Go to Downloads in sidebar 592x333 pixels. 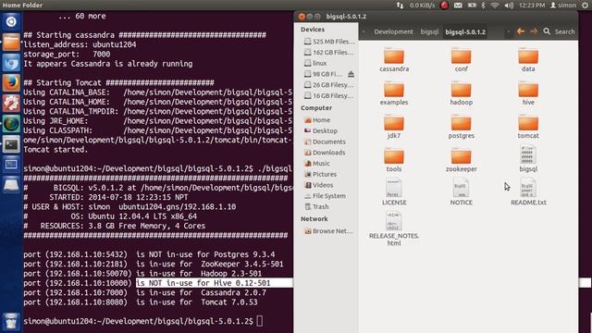tap(325, 153)
